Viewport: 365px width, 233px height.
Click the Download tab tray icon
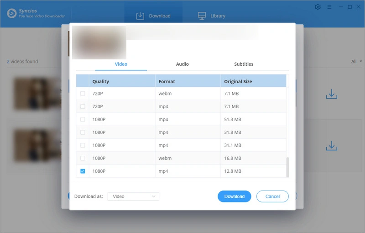pos(141,16)
